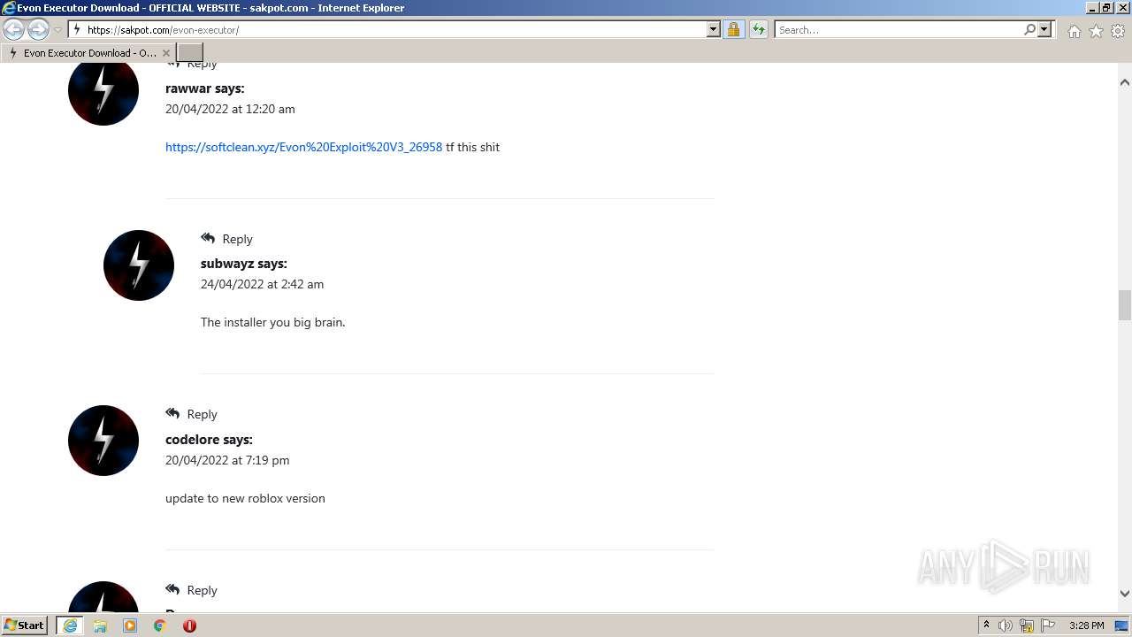Select the Evon Executor Download tab
The height and width of the screenshot is (637, 1132).
[x=88, y=53]
